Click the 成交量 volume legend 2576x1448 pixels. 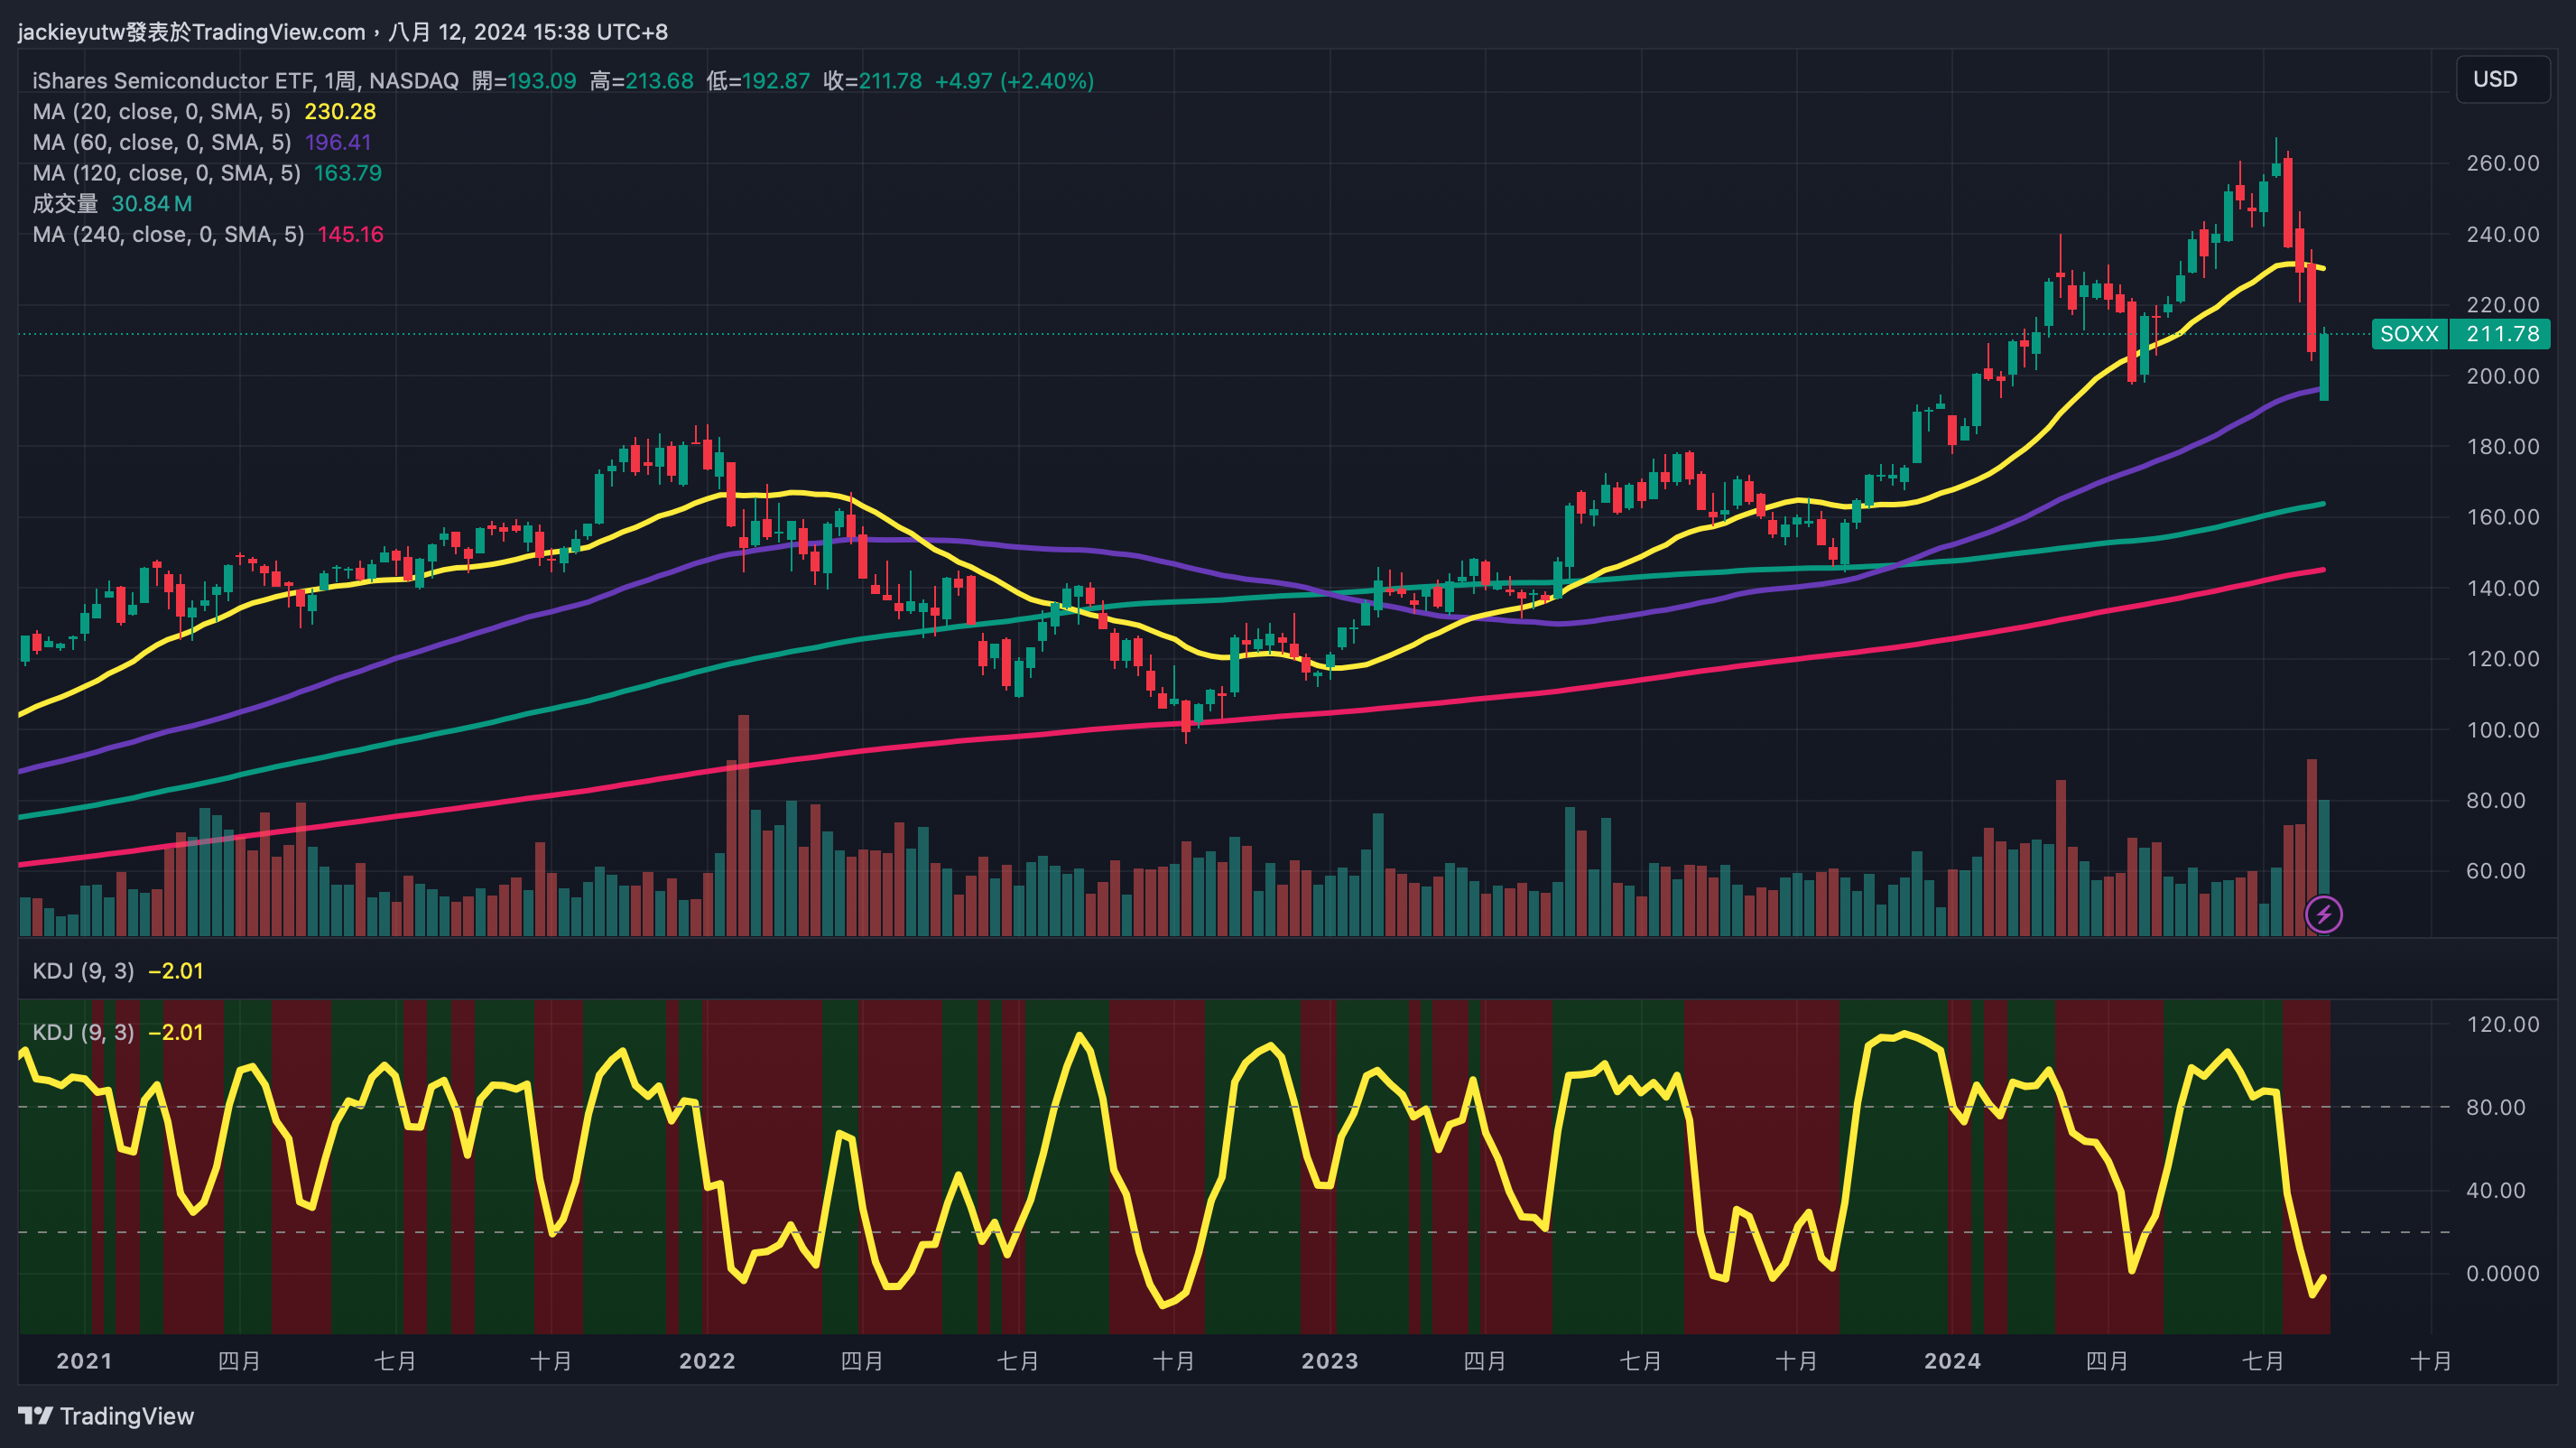pyautogui.click(x=65, y=204)
